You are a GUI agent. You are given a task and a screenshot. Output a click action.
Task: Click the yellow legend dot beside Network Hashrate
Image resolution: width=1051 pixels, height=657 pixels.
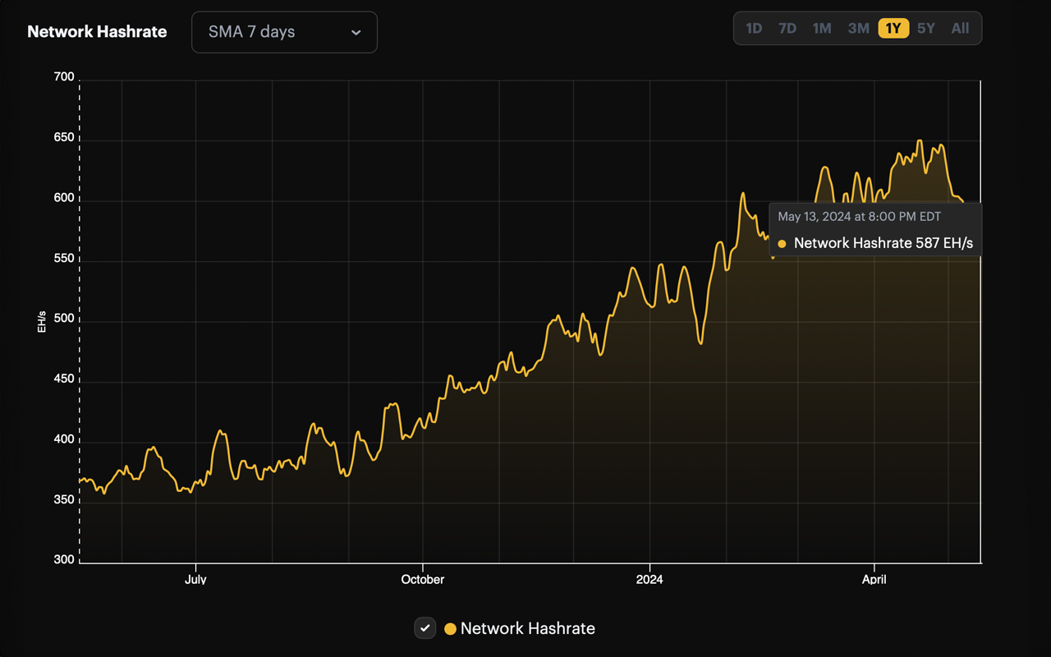click(x=450, y=628)
